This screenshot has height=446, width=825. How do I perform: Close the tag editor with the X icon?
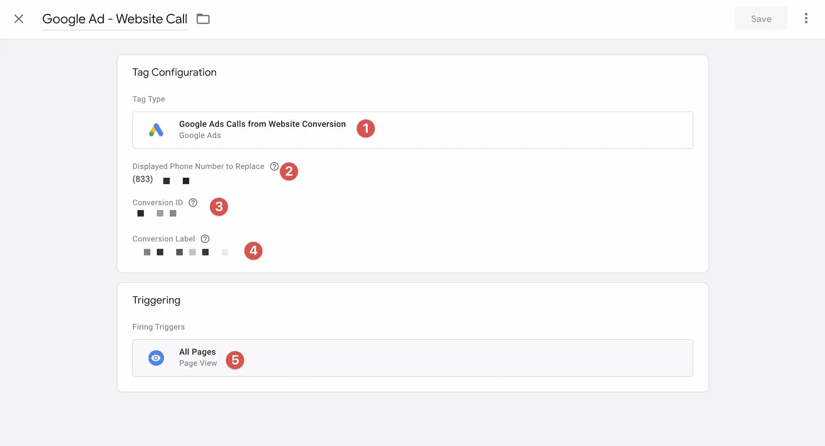pos(19,19)
